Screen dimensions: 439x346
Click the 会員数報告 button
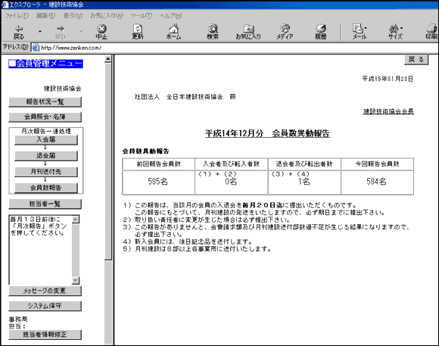[x=46, y=188]
